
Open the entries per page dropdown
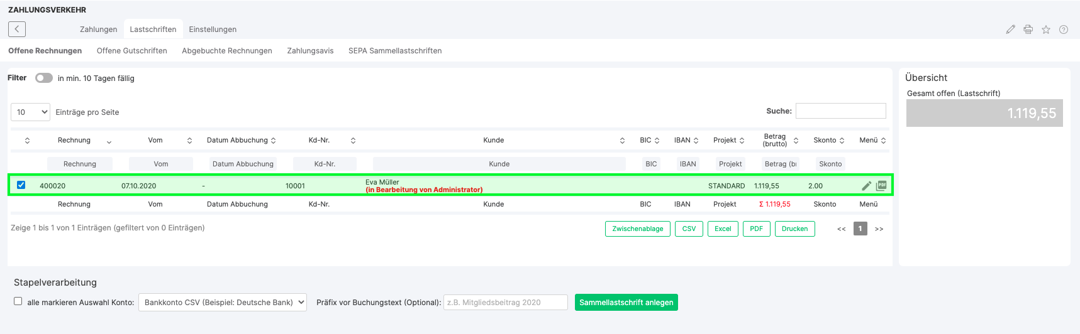(30, 112)
